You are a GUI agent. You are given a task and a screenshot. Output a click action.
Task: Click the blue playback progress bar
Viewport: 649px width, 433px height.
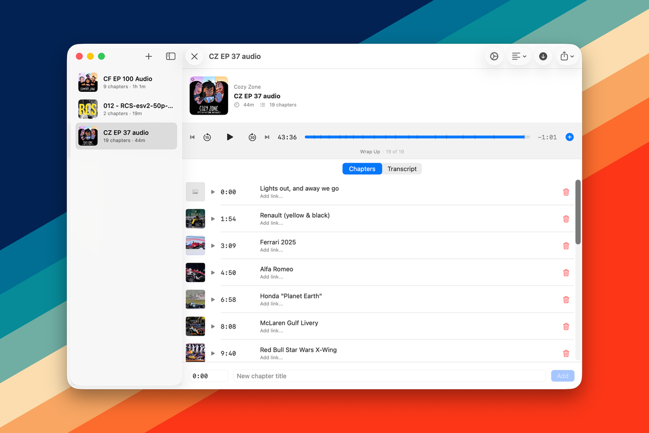pos(417,137)
